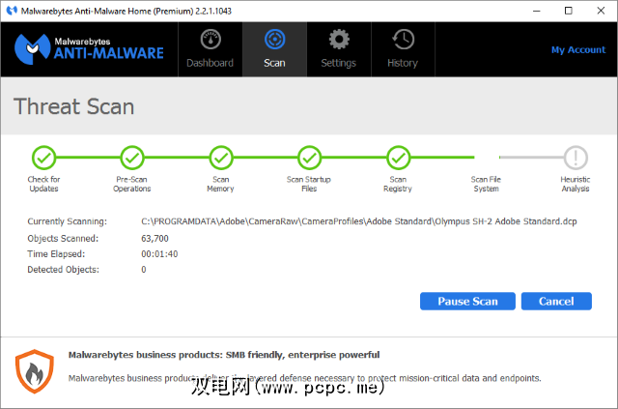Click the Heuristic Analysis step label
The height and width of the screenshot is (409, 618).
(x=576, y=184)
